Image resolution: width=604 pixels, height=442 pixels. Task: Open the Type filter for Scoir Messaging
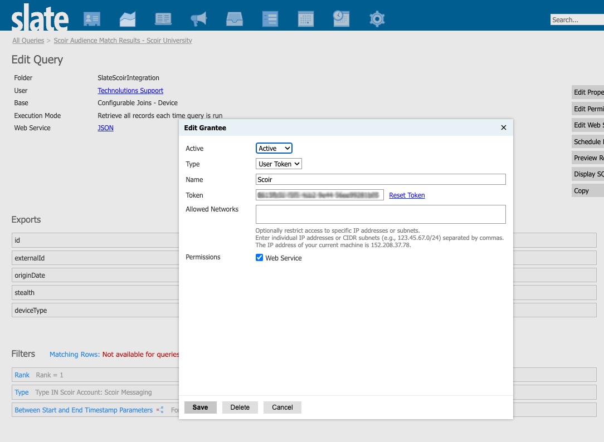[22, 392]
